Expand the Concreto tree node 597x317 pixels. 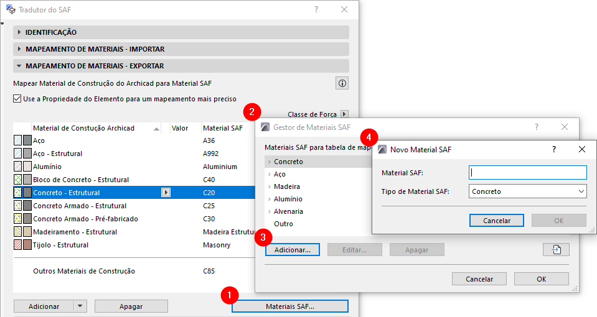pyautogui.click(x=269, y=162)
